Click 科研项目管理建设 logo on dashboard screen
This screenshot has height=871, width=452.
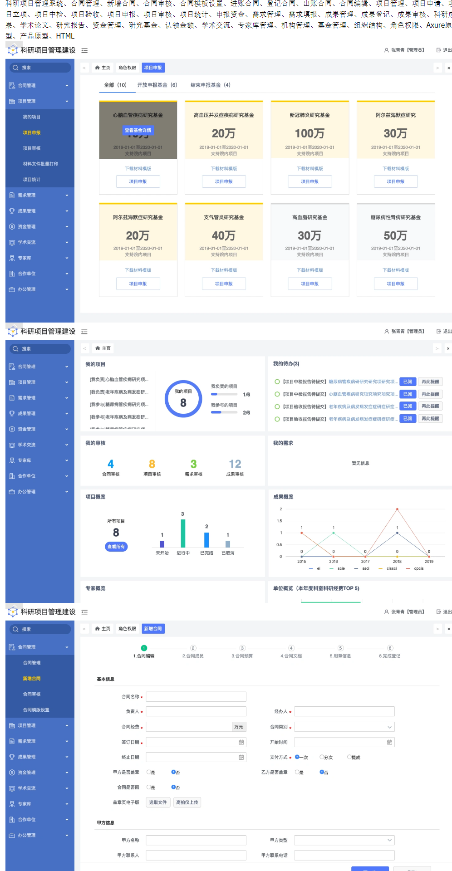13,331
